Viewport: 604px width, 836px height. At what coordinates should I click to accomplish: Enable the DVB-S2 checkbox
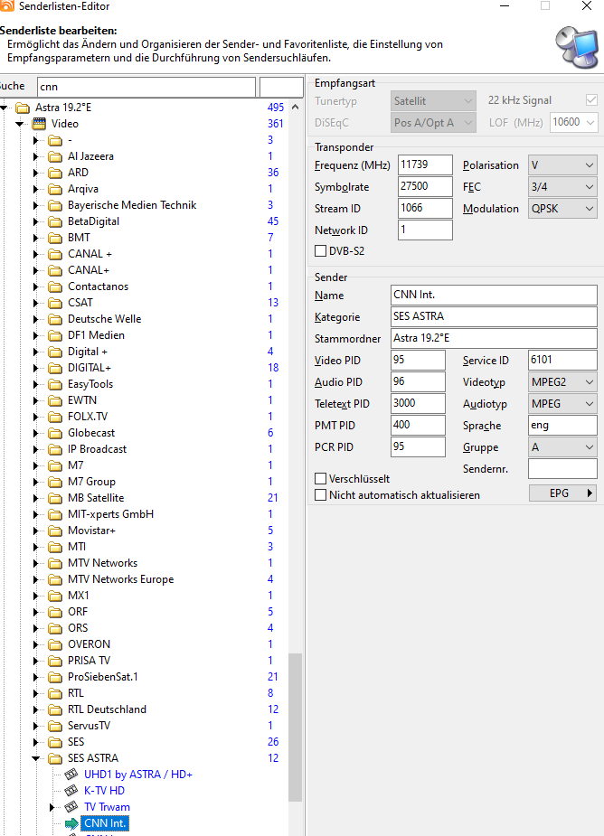coord(320,251)
